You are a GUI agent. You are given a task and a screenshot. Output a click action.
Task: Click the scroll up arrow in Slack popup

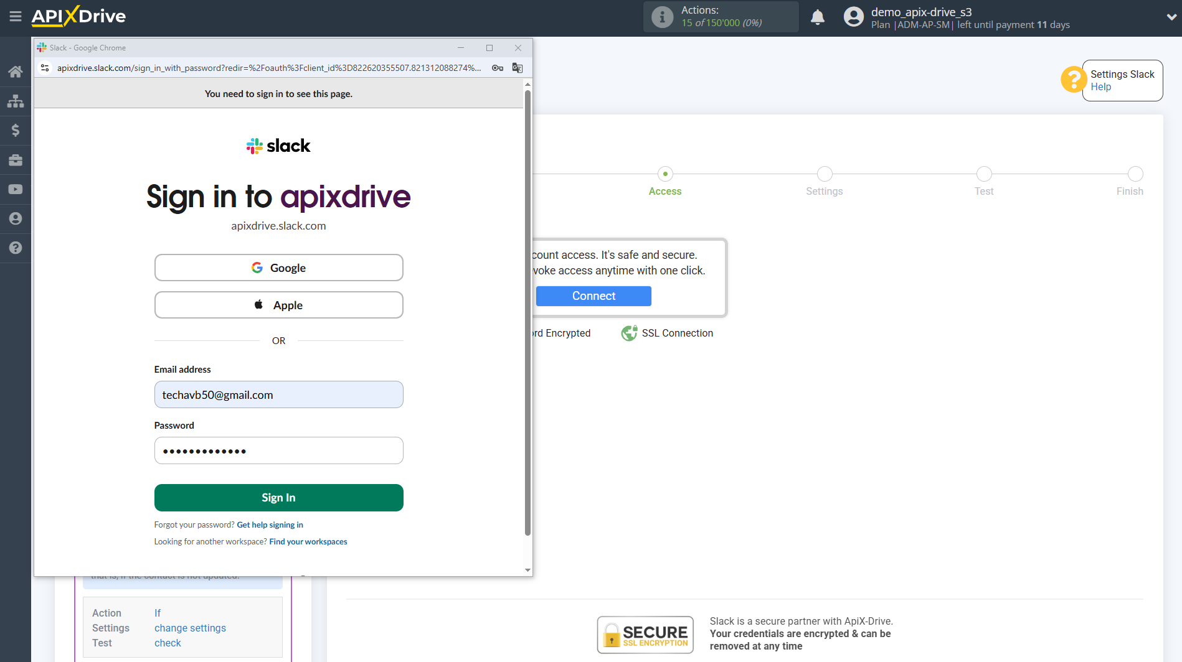coord(527,84)
